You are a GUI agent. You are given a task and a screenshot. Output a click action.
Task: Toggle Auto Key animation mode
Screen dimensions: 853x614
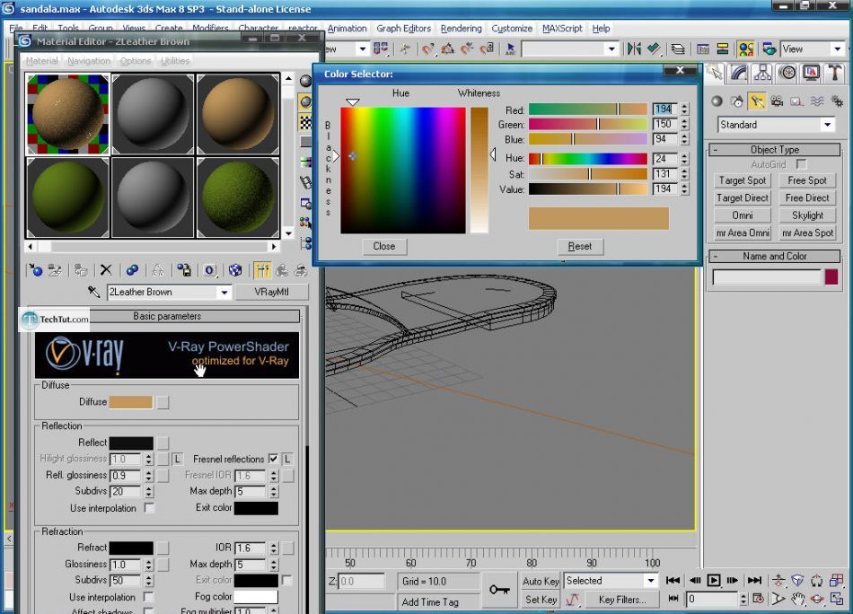click(x=541, y=581)
